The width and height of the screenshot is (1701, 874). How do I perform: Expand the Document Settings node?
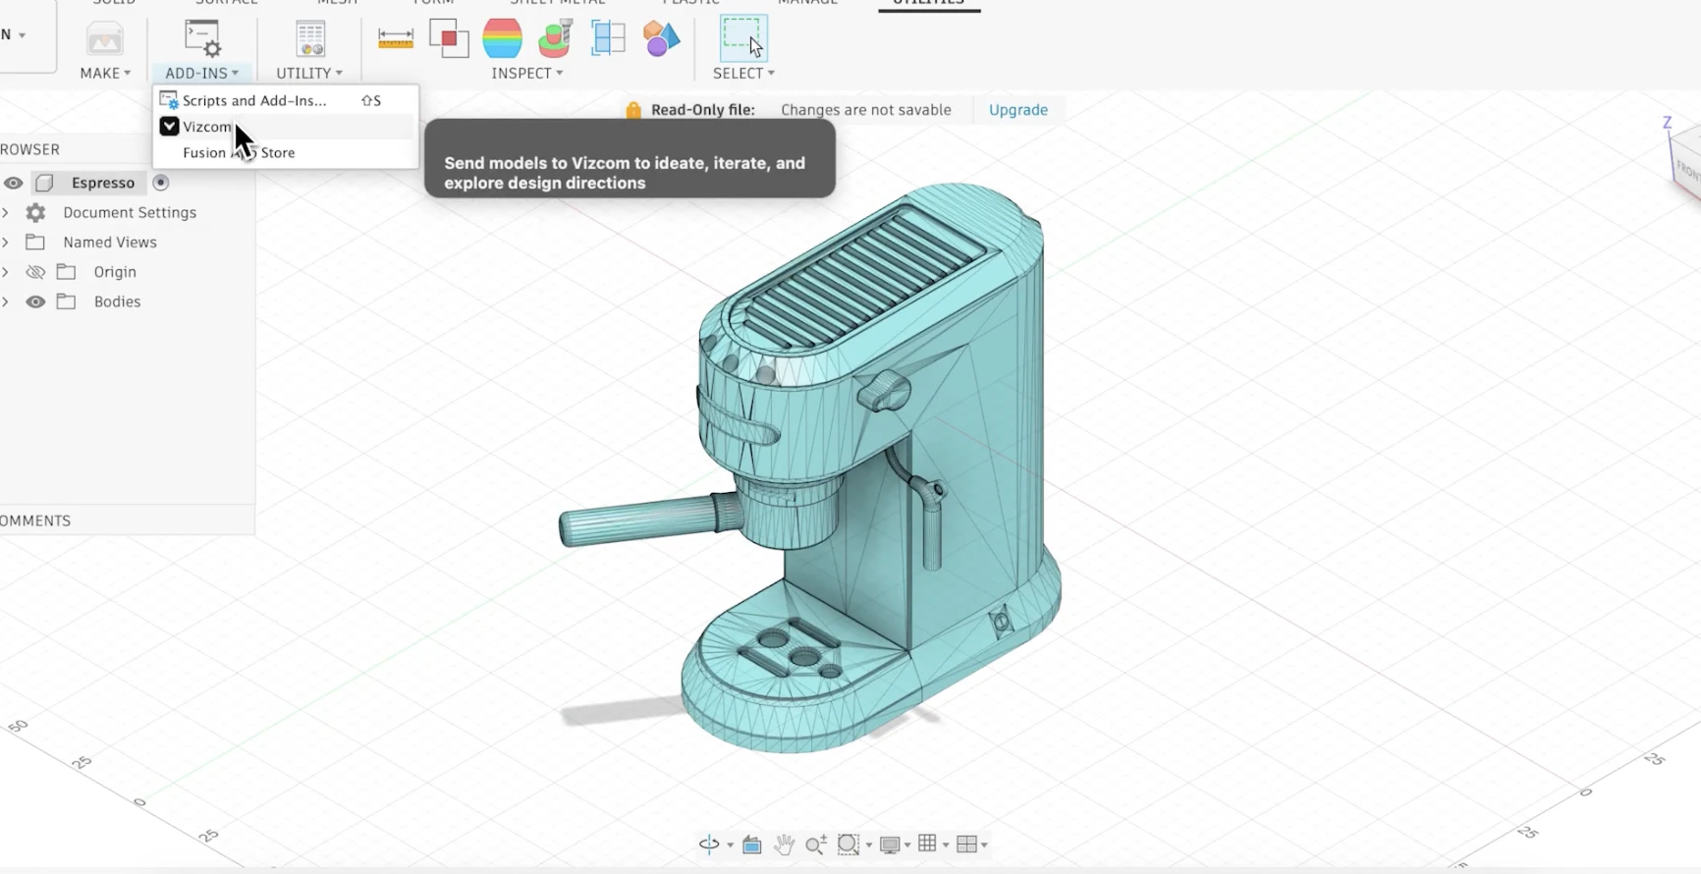(x=6, y=212)
